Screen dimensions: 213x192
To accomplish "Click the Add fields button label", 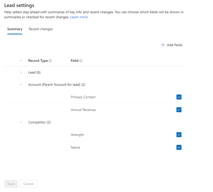I will click(174, 45).
